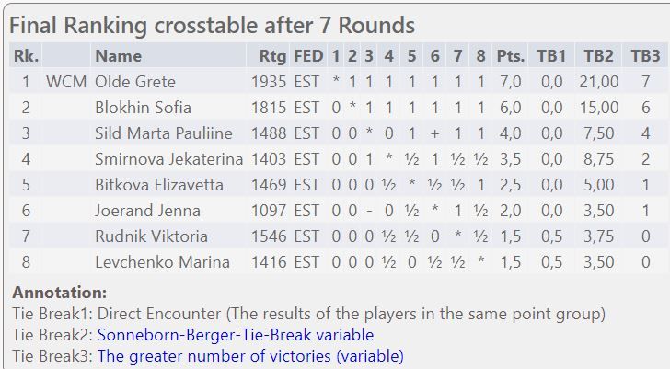Select player name Olde Grete
Screen dimensions: 670x369
point(135,82)
